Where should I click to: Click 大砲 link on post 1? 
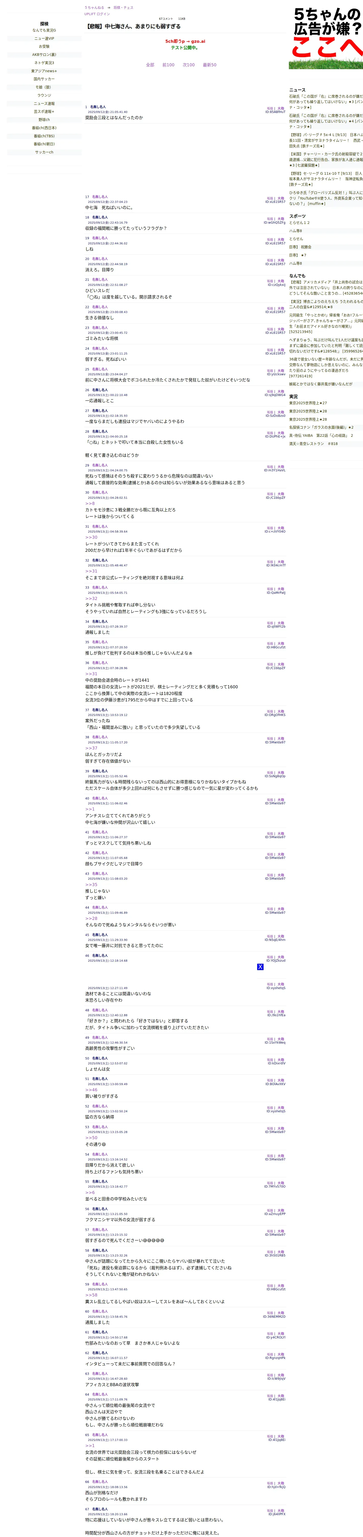281,109
